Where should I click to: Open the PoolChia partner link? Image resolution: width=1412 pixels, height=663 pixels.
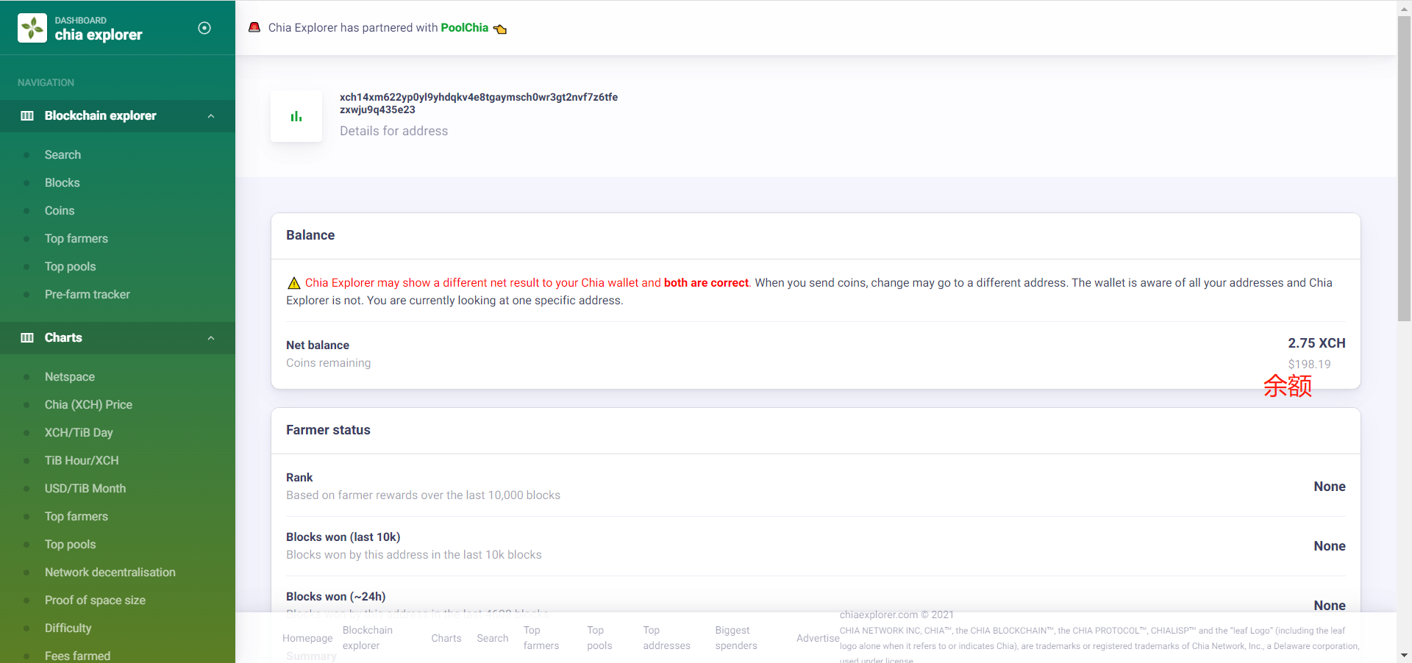[x=464, y=28]
